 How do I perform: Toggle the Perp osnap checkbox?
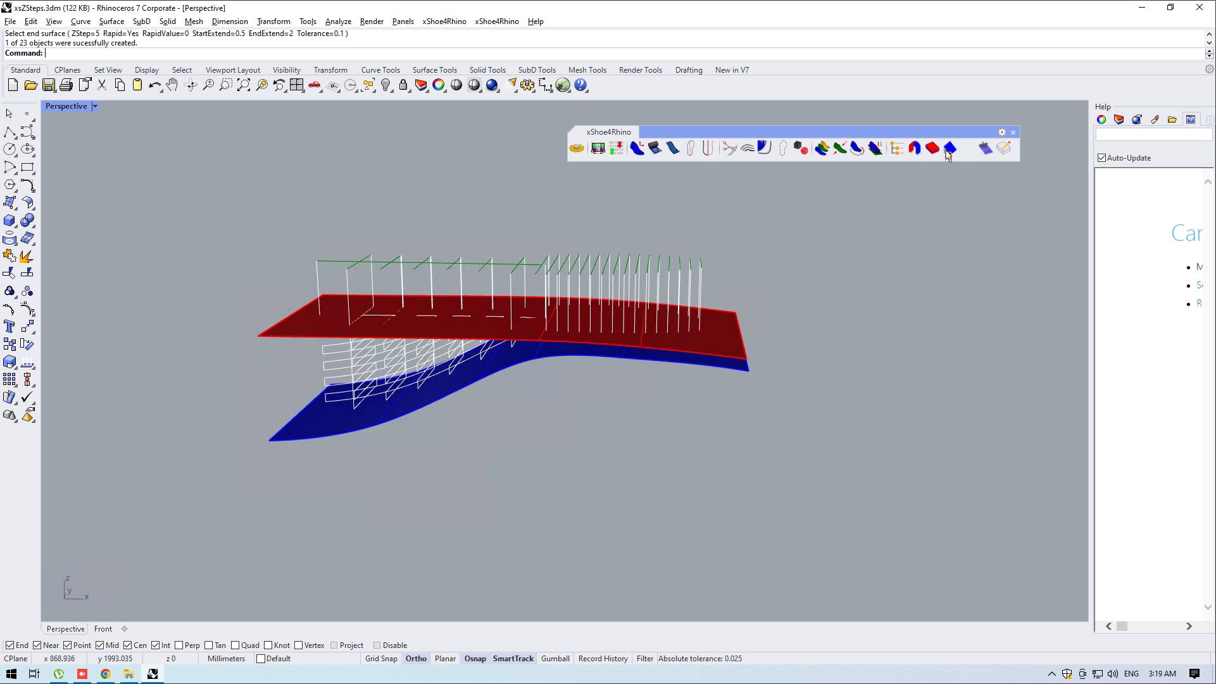pyautogui.click(x=179, y=645)
